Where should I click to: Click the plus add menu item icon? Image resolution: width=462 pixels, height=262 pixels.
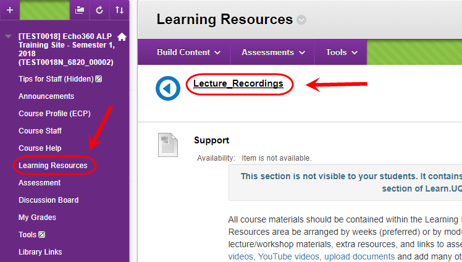pyautogui.click(x=10, y=10)
